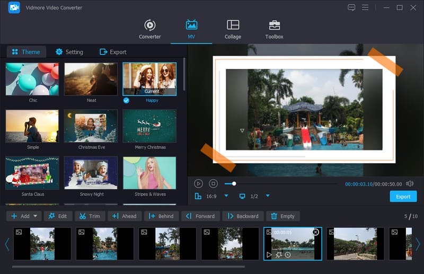Click the Vidmore app logo icon
The width and height of the screenshot is (424, 274).
pyautogui.click(x=14, y=7)
